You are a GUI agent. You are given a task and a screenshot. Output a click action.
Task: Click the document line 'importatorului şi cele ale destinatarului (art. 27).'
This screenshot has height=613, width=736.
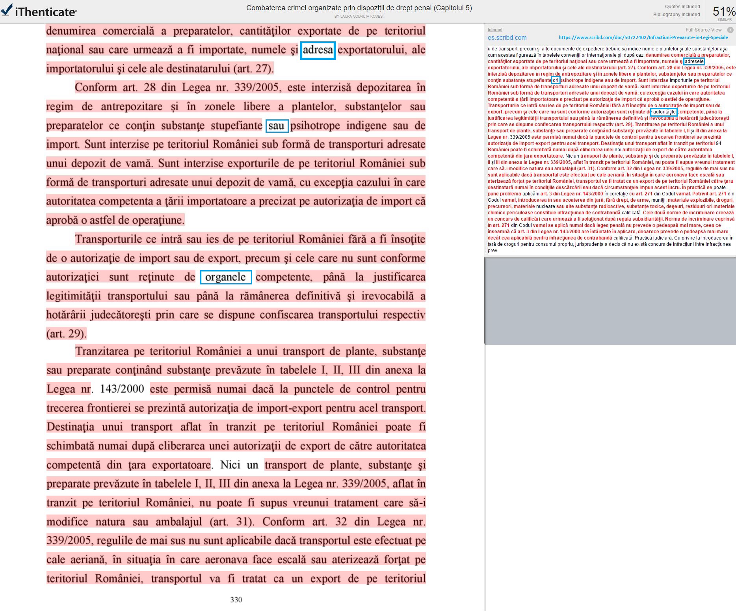click(x=160, y=69)
